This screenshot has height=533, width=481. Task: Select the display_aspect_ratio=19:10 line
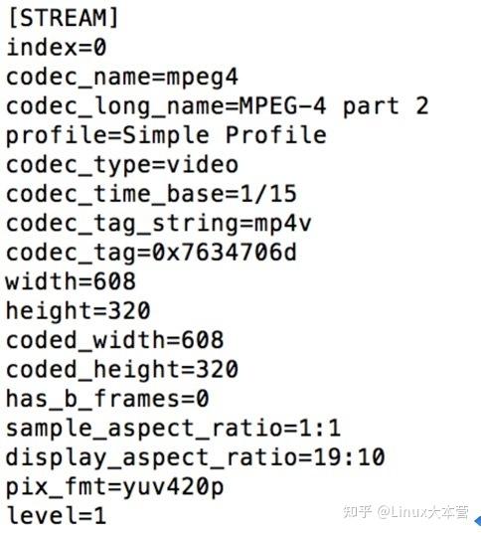coord(196,458)
